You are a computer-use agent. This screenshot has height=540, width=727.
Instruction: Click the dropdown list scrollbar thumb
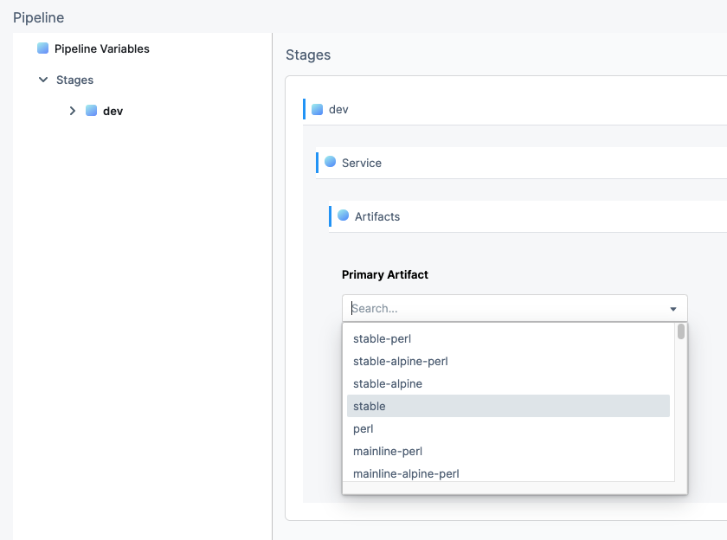(680, 332)
